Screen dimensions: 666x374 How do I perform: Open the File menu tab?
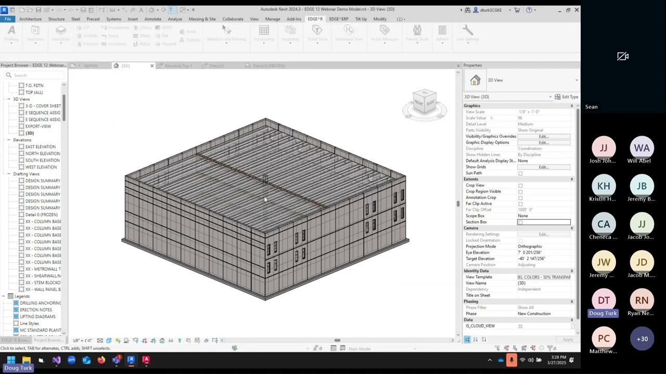point(8,19)
